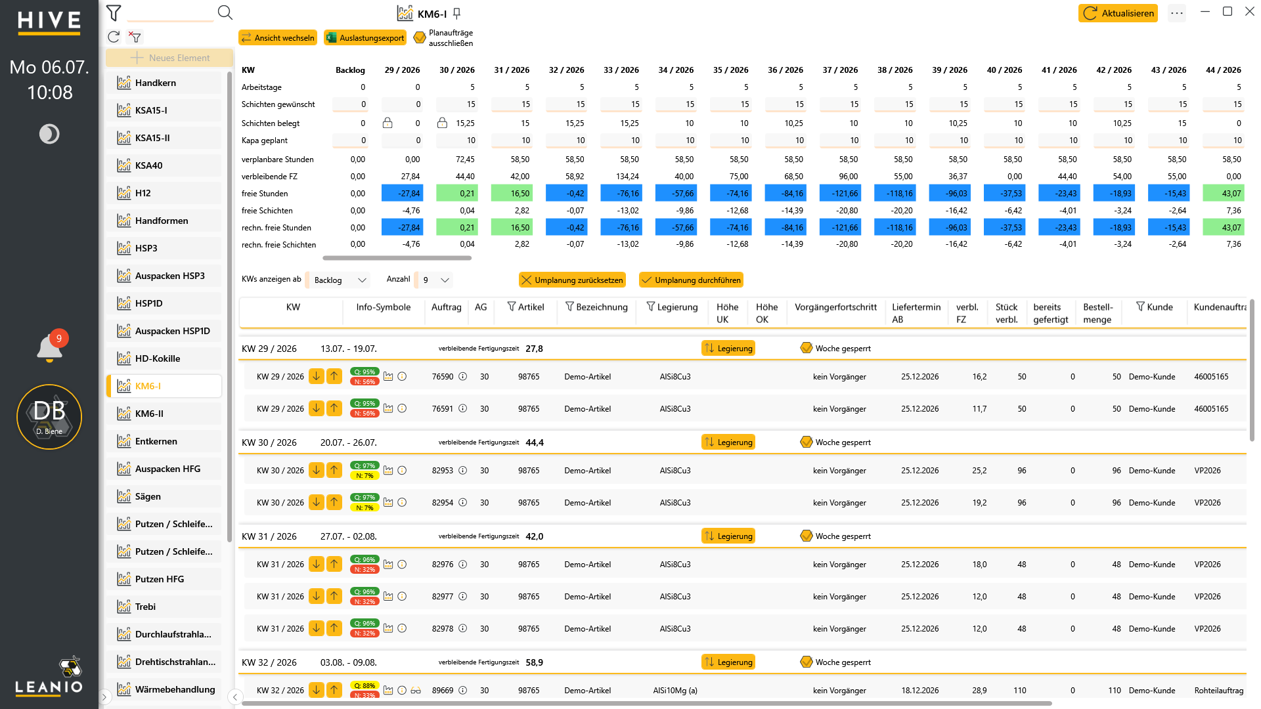Open the filter funnel icon at top left
Screen dimensions: 1261x709
coord(114,12)
